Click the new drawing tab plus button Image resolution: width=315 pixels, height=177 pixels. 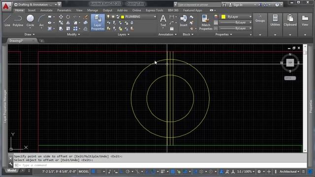(41, 41)
